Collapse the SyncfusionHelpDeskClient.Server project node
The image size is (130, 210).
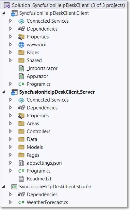pos(4,92)
